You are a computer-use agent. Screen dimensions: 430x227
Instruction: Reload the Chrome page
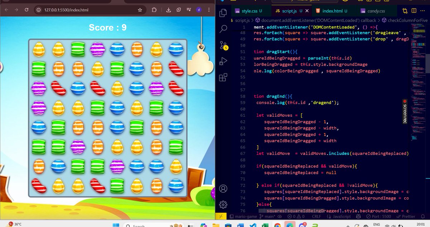tap(27, 10)
